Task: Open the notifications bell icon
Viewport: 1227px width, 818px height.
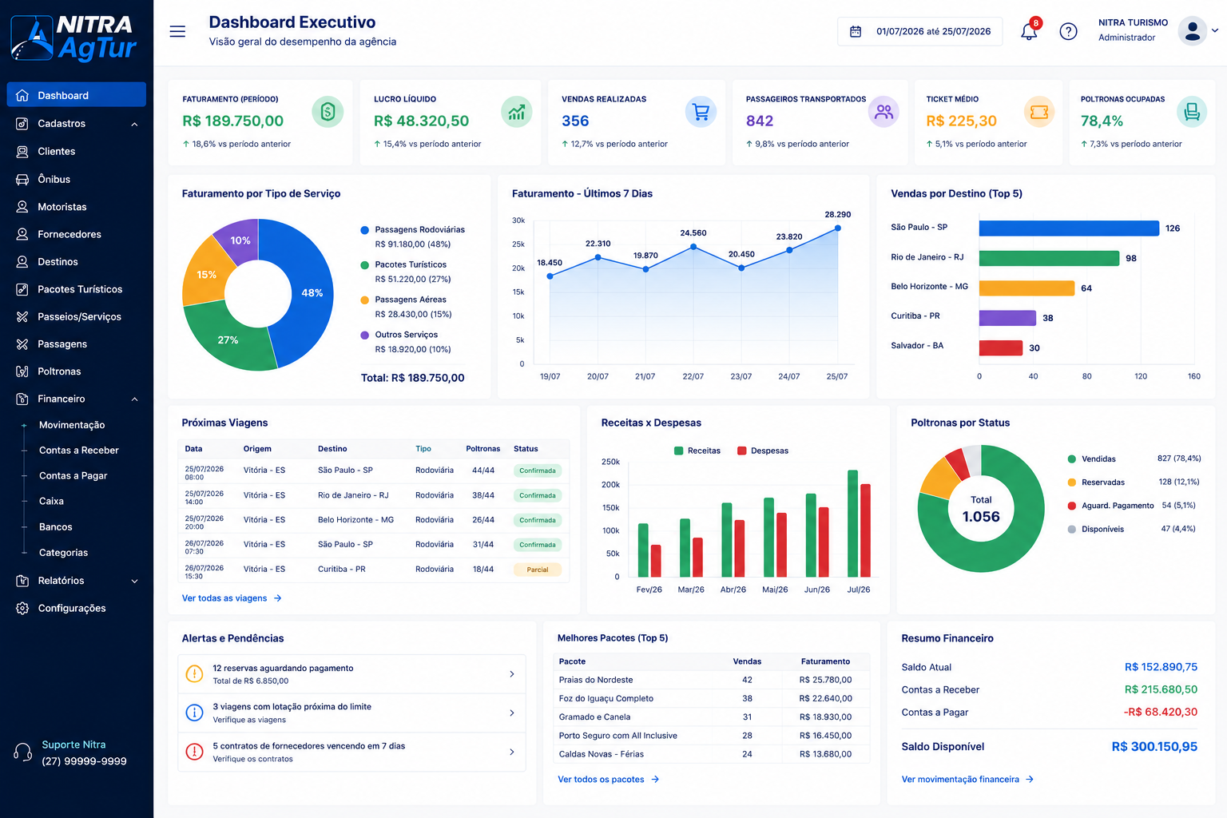Action: pos(1029,31)
